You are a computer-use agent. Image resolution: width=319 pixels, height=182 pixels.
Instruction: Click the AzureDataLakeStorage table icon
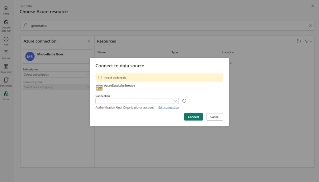click(99, 87)
